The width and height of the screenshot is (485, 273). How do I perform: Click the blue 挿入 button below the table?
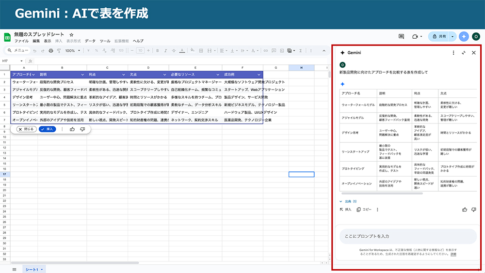click(x=48, y=129)
